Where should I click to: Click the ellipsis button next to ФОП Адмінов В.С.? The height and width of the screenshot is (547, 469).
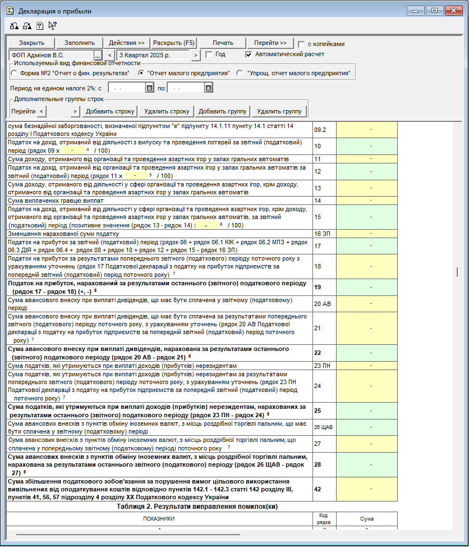click(x=98, y=55)
